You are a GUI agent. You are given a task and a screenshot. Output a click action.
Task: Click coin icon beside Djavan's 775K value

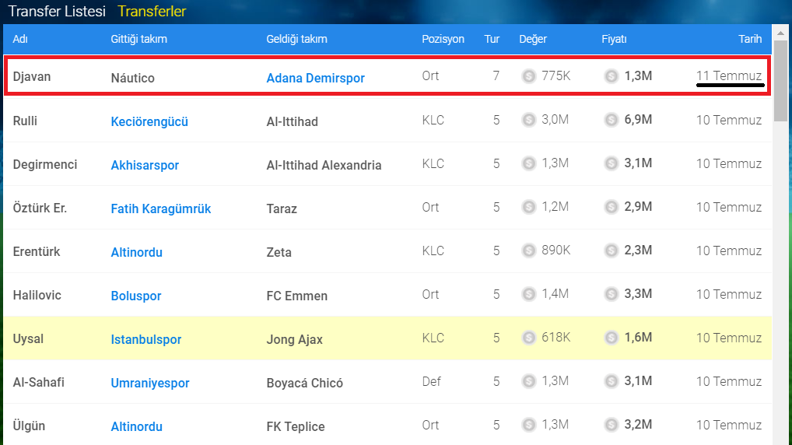(x=529, y=76)
